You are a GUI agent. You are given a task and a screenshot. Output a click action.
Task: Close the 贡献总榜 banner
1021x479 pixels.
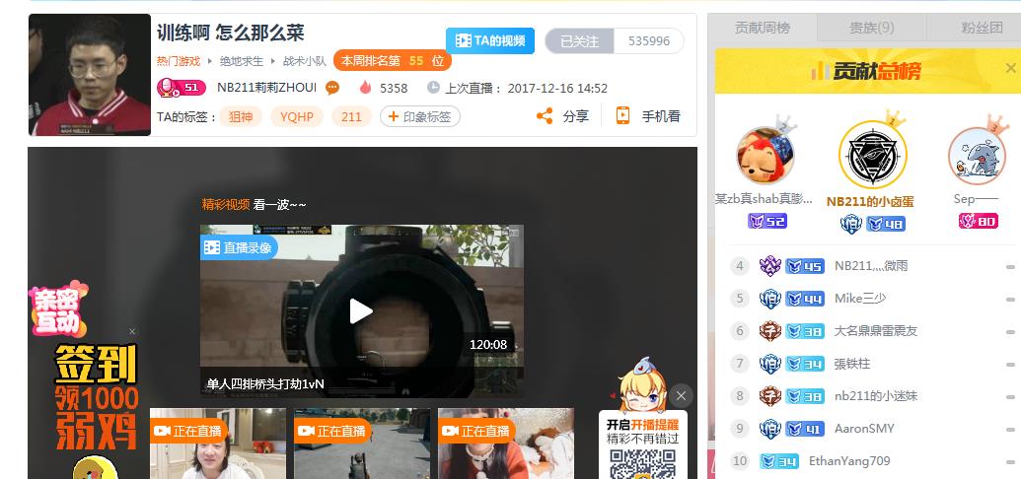tap(1010, 69)
